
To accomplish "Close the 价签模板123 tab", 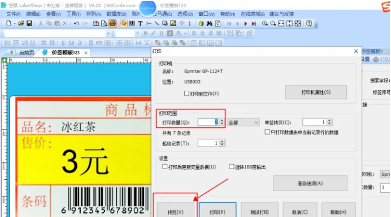I will pos(86,53).
